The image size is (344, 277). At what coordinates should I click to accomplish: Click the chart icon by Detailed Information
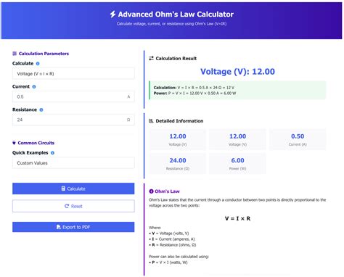(151, 121)
